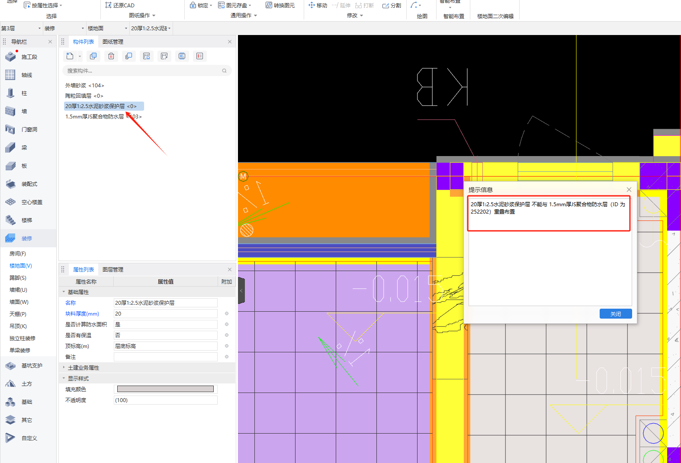Open the 装配式 category
Screen dimensions: 681x463
coord(29,184)
